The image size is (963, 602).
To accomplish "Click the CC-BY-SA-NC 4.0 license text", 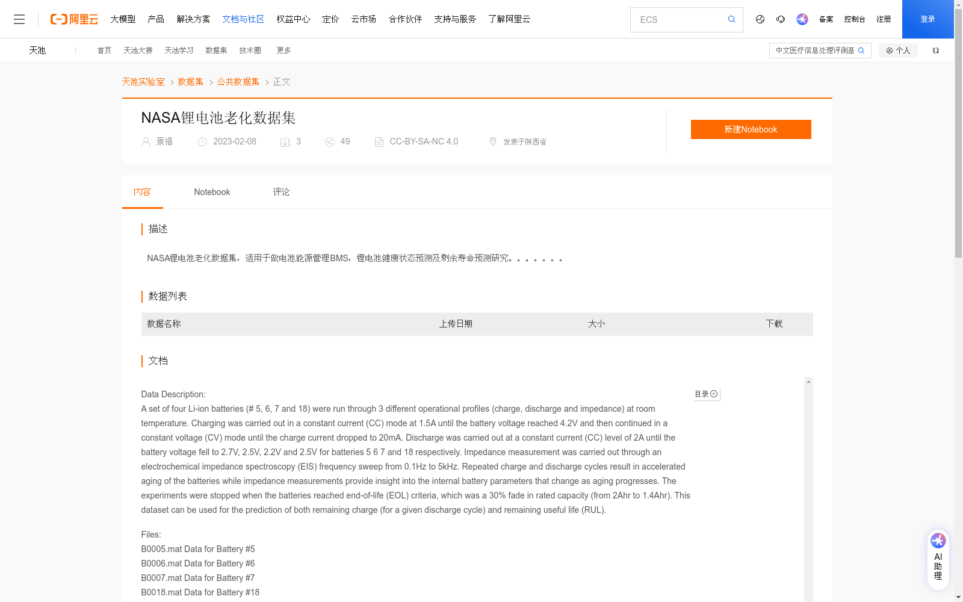I will coord(424,141).
